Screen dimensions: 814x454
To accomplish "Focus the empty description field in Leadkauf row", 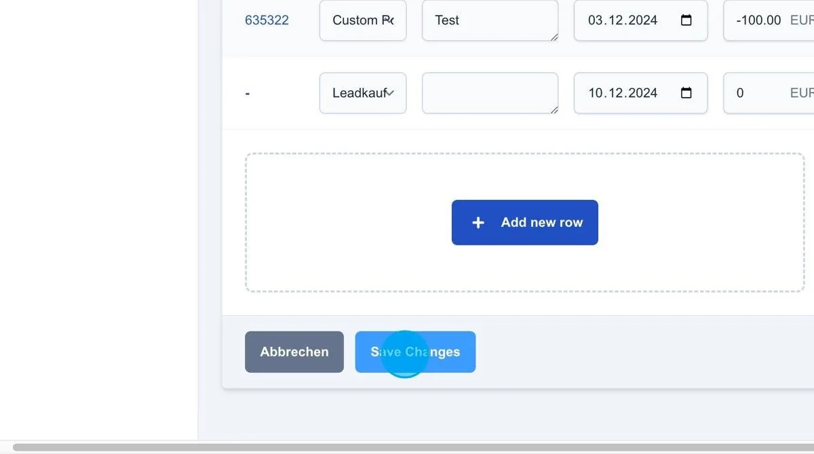I will pos(490,93).
